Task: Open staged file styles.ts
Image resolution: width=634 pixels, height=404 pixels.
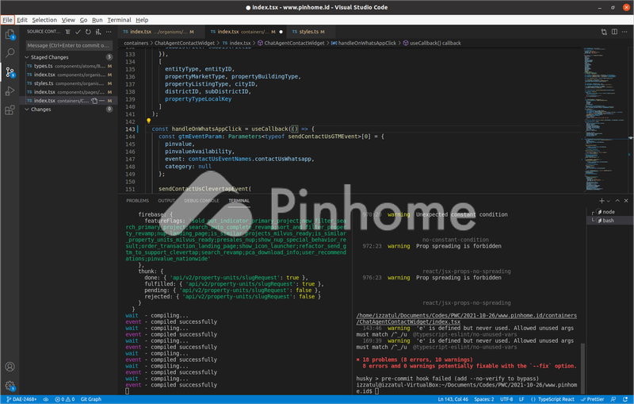Action: (69, 83)
